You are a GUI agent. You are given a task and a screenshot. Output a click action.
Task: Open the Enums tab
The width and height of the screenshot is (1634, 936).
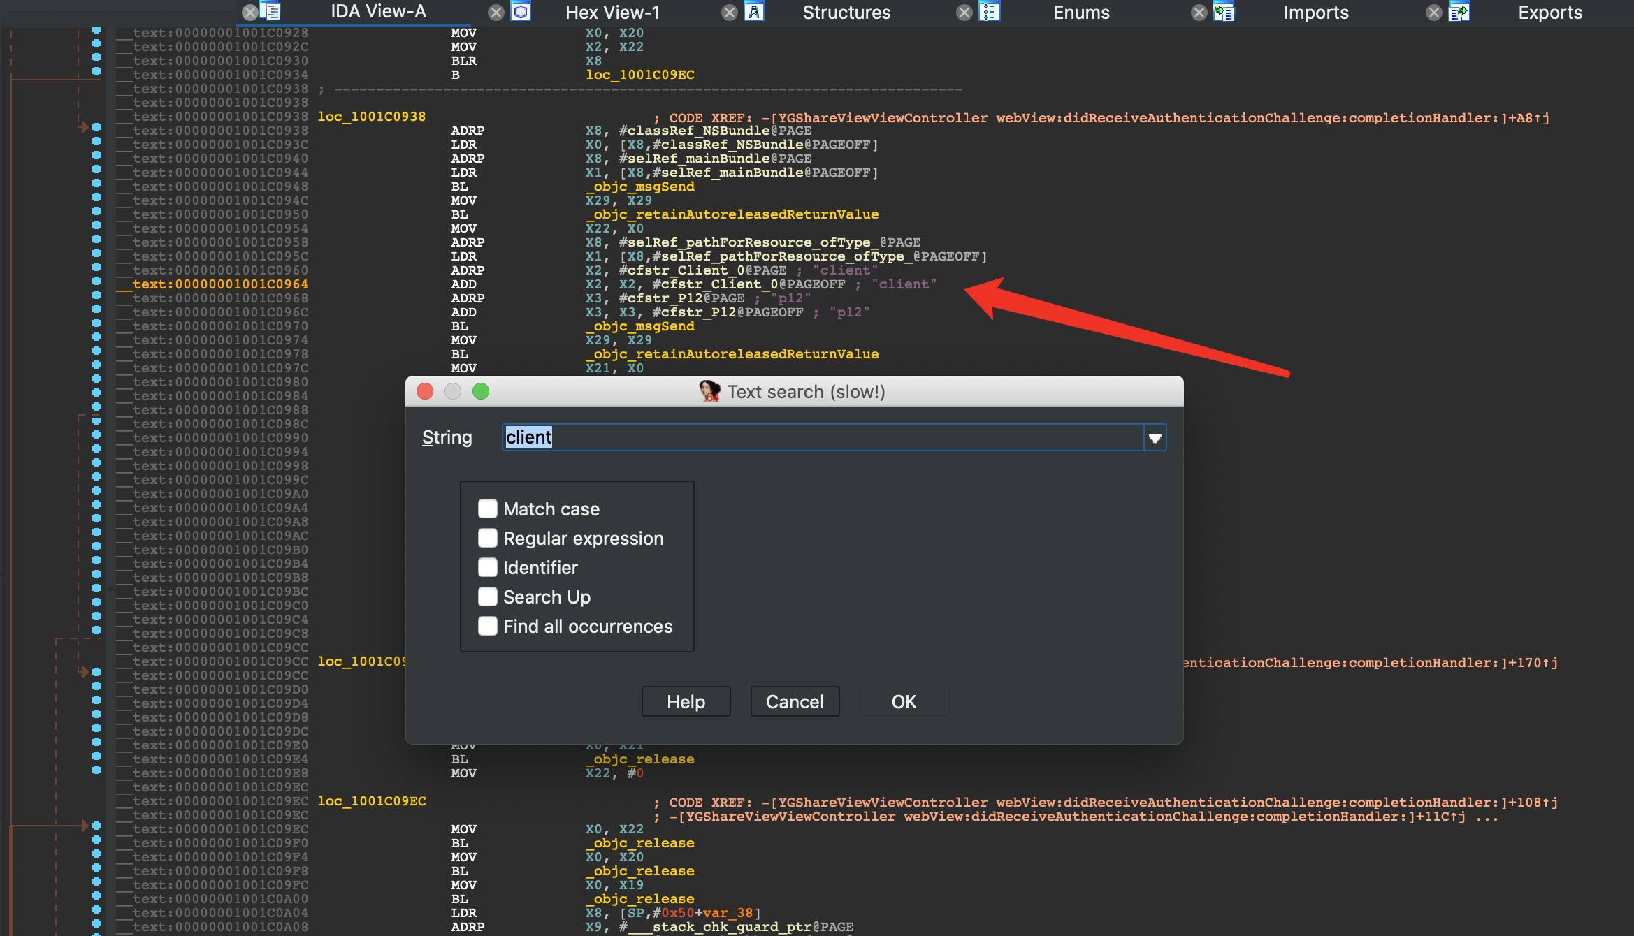pyautogui.click(x=1081, y=13)
